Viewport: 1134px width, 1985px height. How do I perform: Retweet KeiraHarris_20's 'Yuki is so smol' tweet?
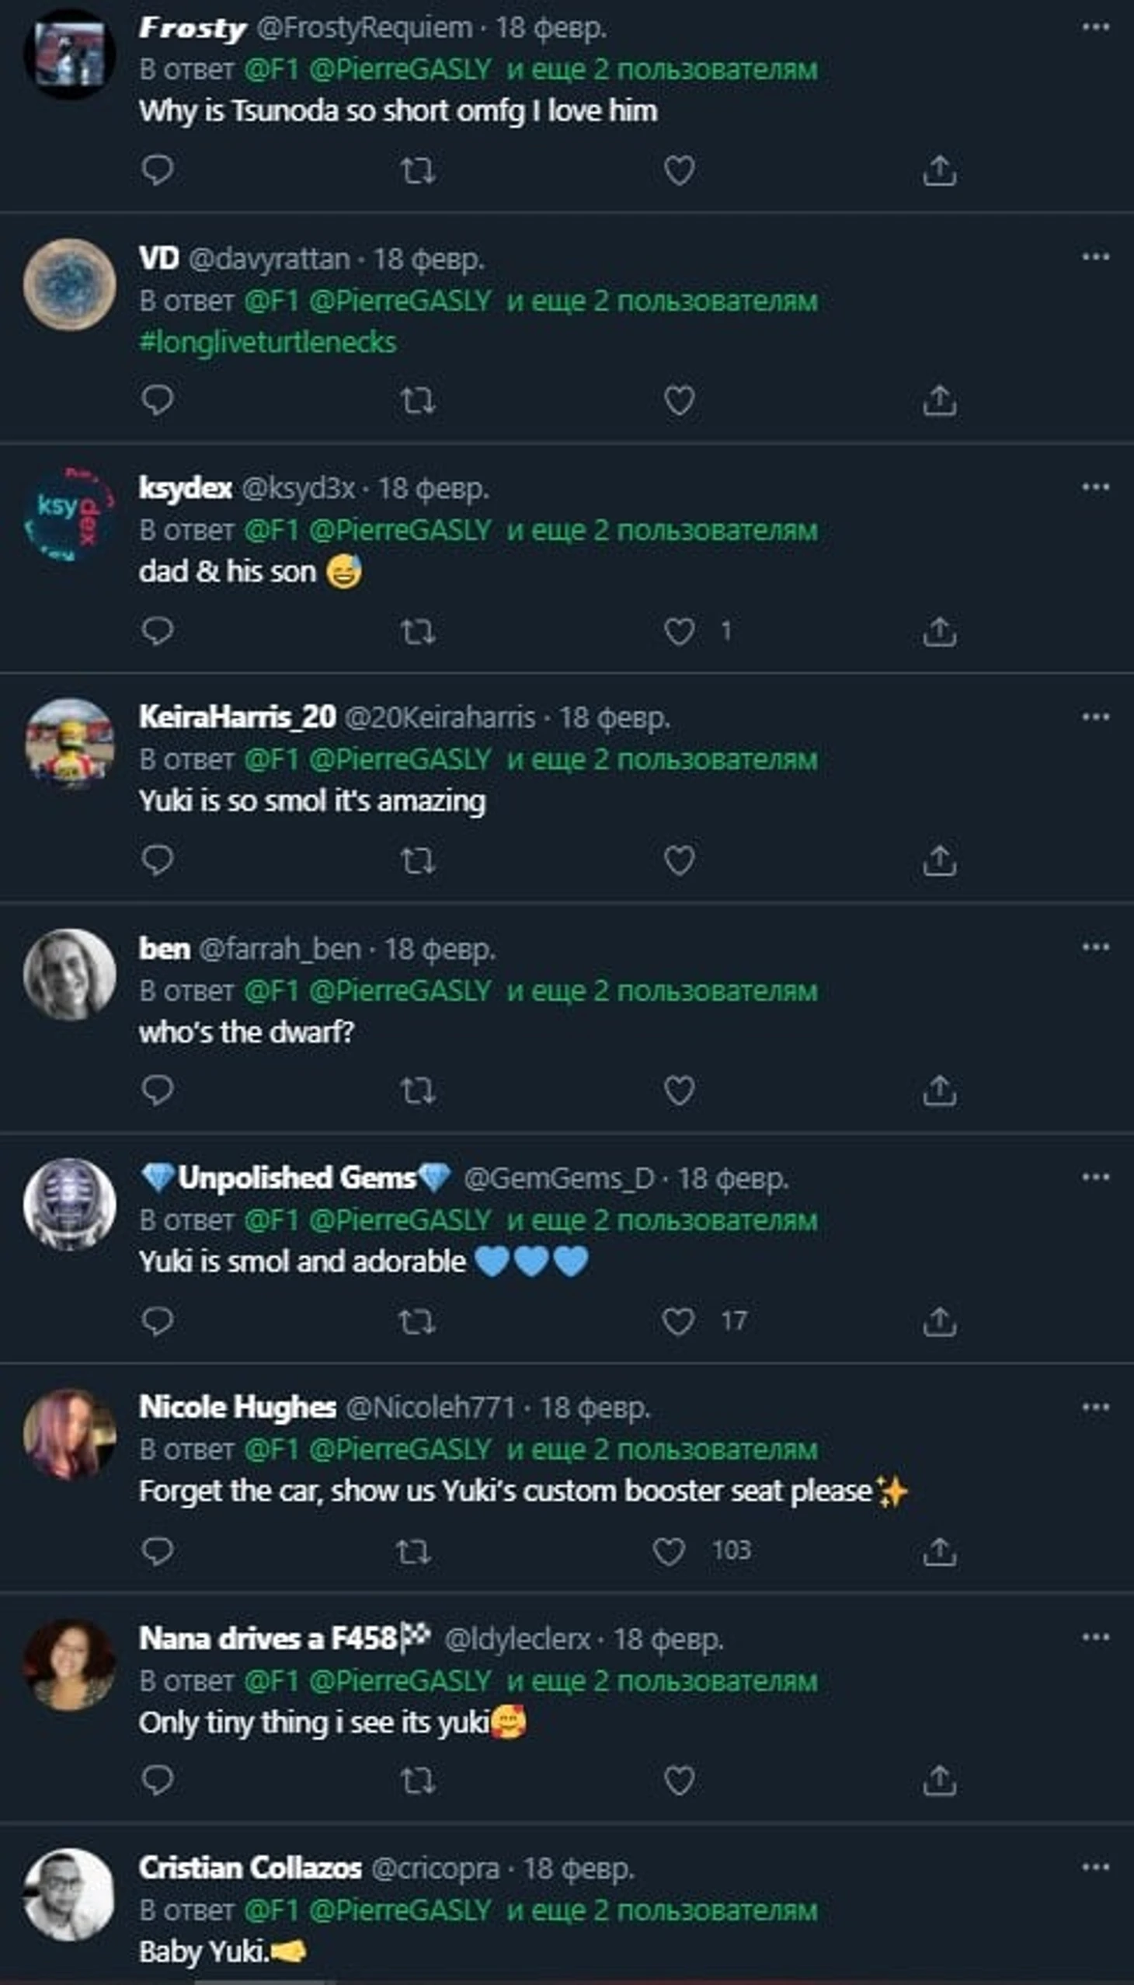click(x=417, y=861)
